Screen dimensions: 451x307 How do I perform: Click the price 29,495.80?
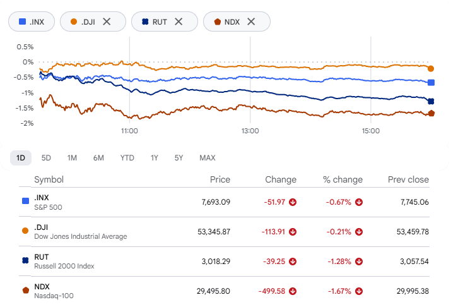coord(213,291)
